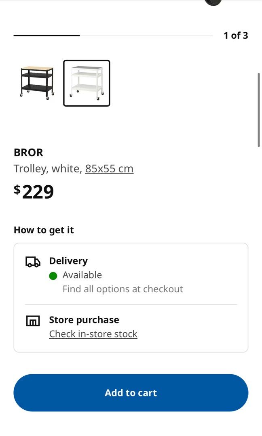Click the 1 of 3 pagination label
Image resolution: width=262 pixels, height=436 pixels.
click(x=235, y=36)
